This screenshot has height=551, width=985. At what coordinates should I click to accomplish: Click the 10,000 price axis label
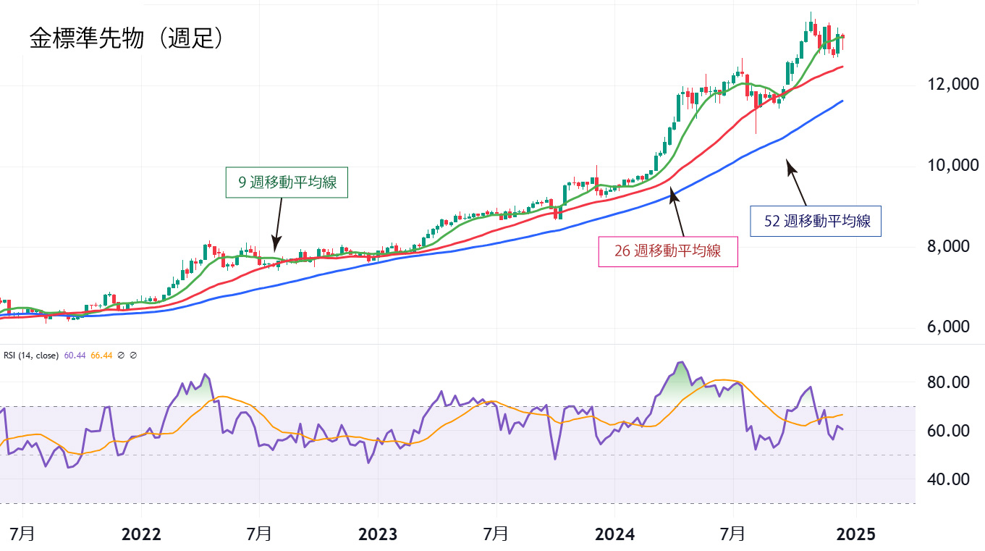pyautogui.click(x=949, y=166)
